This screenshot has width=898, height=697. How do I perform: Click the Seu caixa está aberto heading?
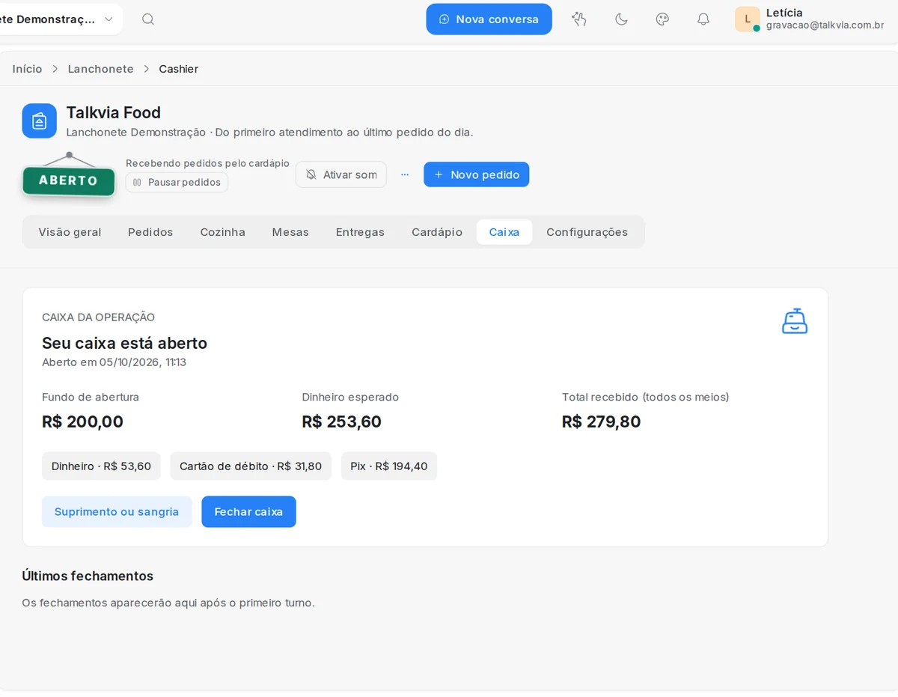[125, 344]
